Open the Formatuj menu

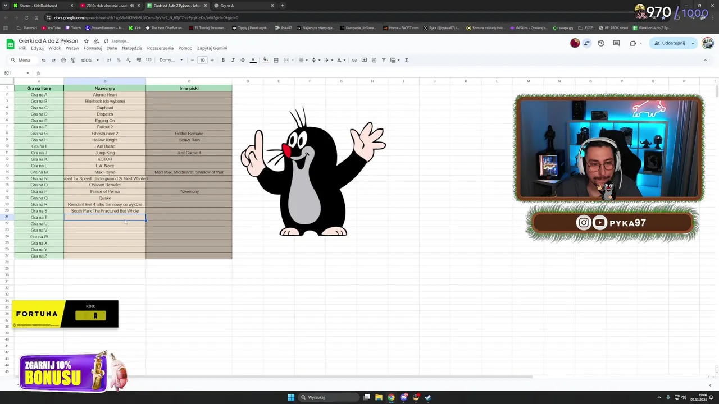coord(93,48)
